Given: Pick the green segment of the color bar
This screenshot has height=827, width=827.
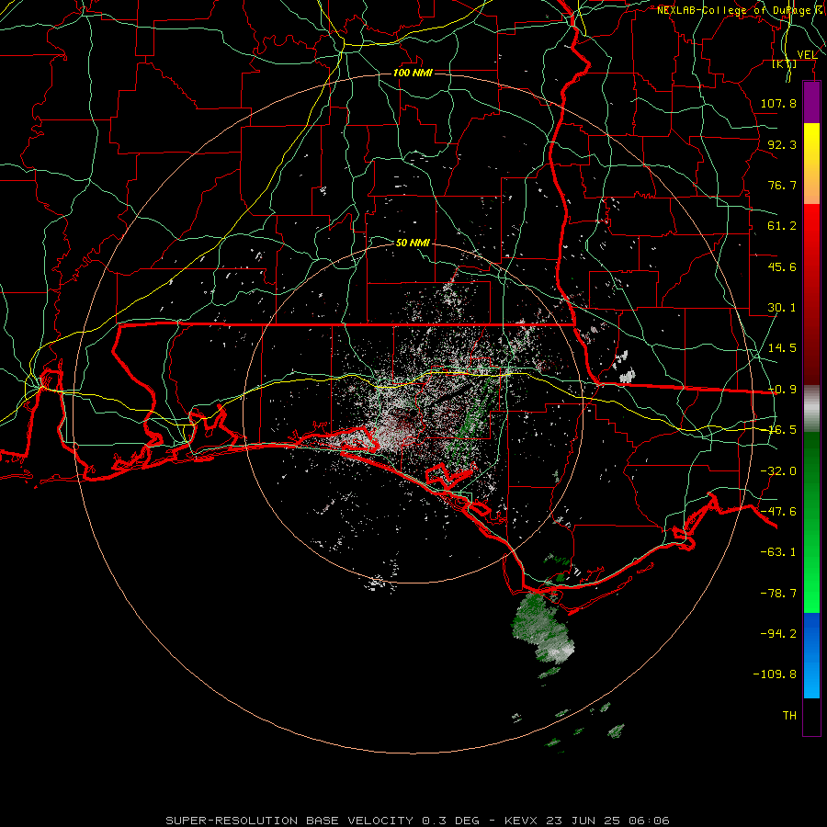Looking at the screenshot, I should pyautogui.click(x=811, y=522).
